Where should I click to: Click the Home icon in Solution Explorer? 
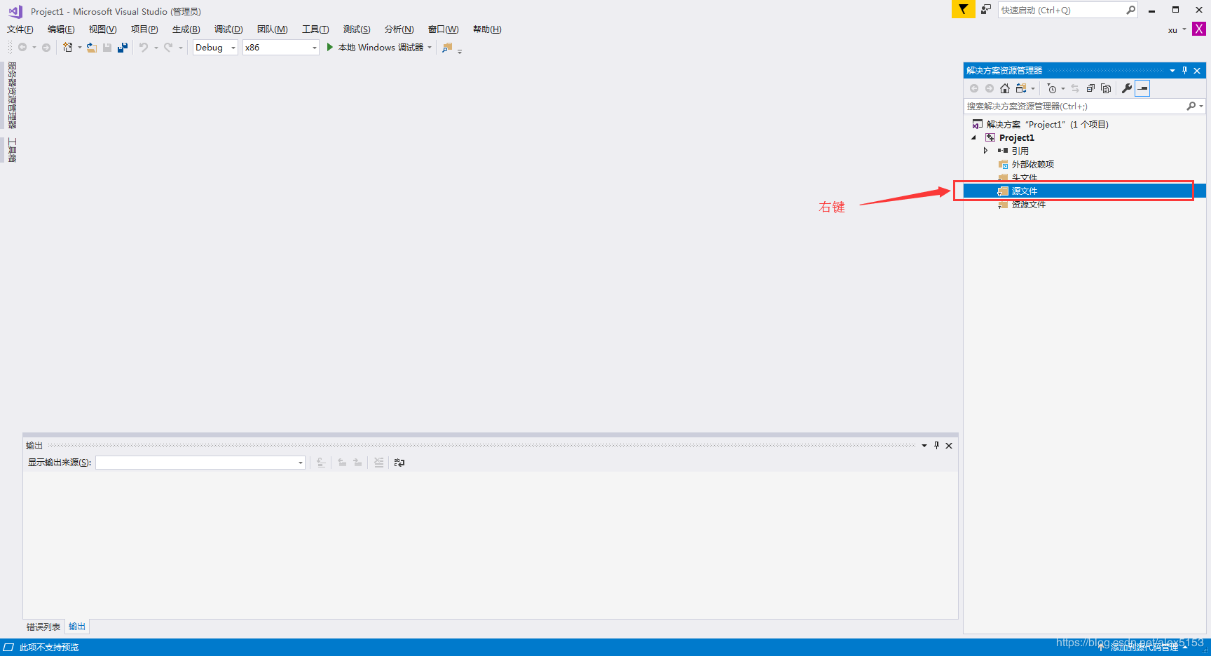click(1005, 88)
